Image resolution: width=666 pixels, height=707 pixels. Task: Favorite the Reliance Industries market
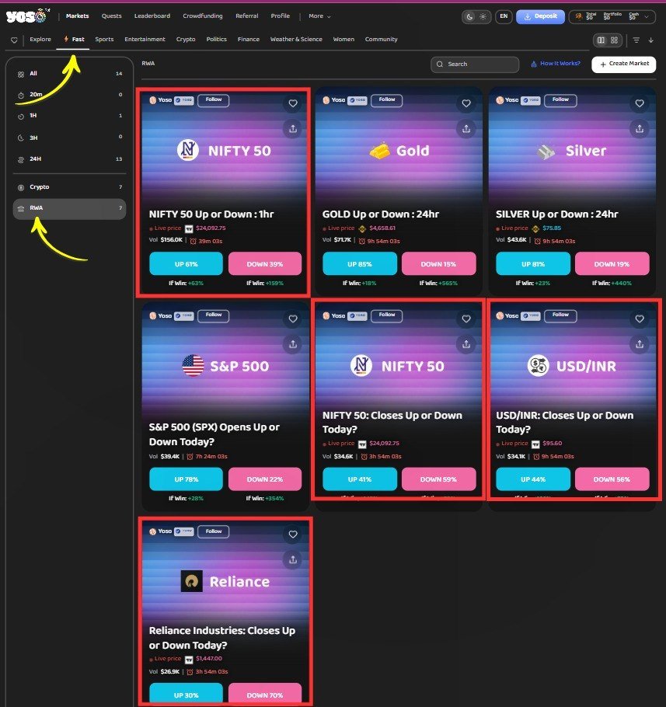click(x=293, y=535)
